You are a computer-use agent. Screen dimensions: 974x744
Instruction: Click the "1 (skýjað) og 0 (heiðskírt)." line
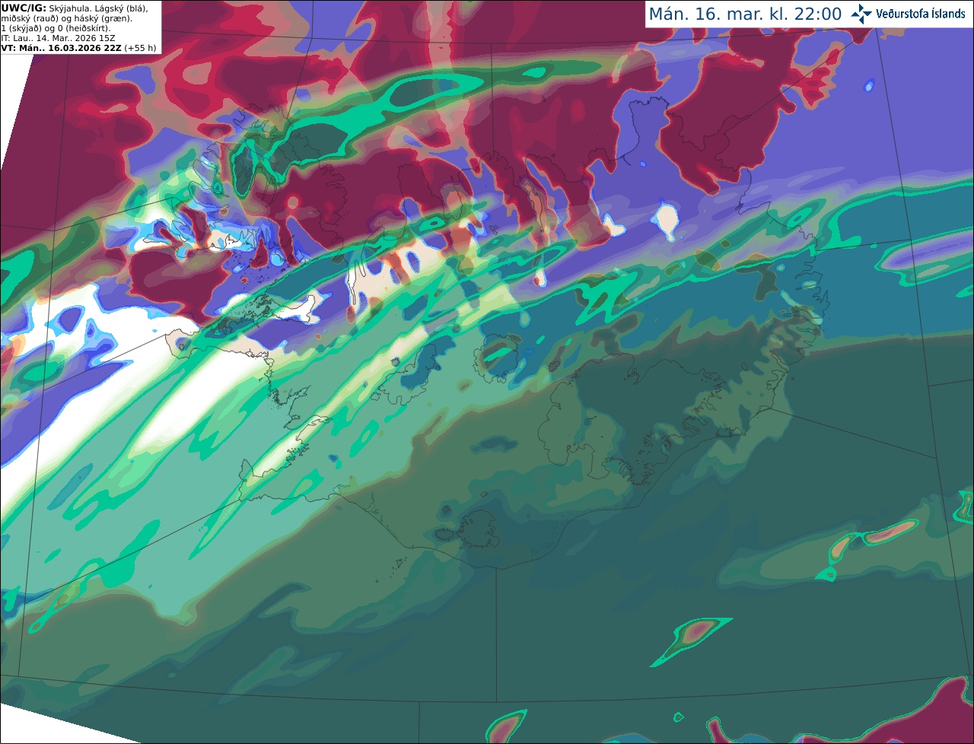(x=56, y=28)
